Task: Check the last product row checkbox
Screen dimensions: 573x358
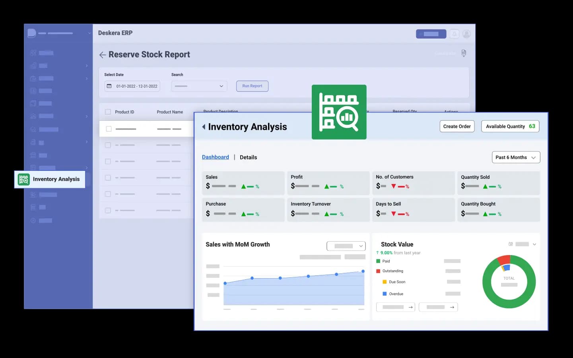Action: tap(108, 210)
